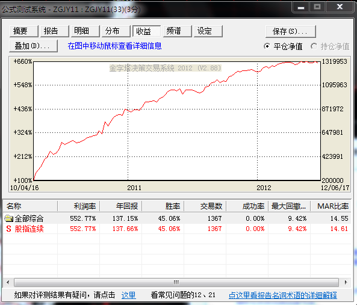Select the 股指连续 row name
This screenshot has width=357, height=305.
(29, 229)
